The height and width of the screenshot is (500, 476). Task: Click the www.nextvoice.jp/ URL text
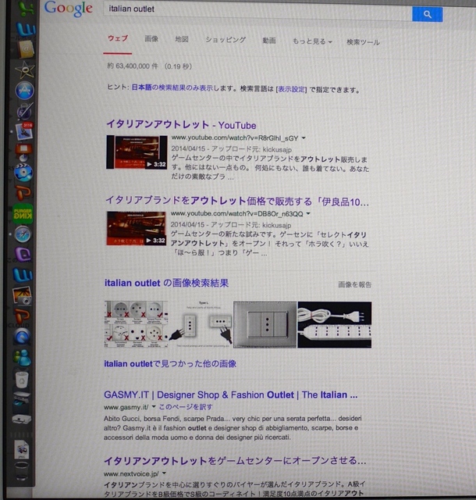pos(131,474)
